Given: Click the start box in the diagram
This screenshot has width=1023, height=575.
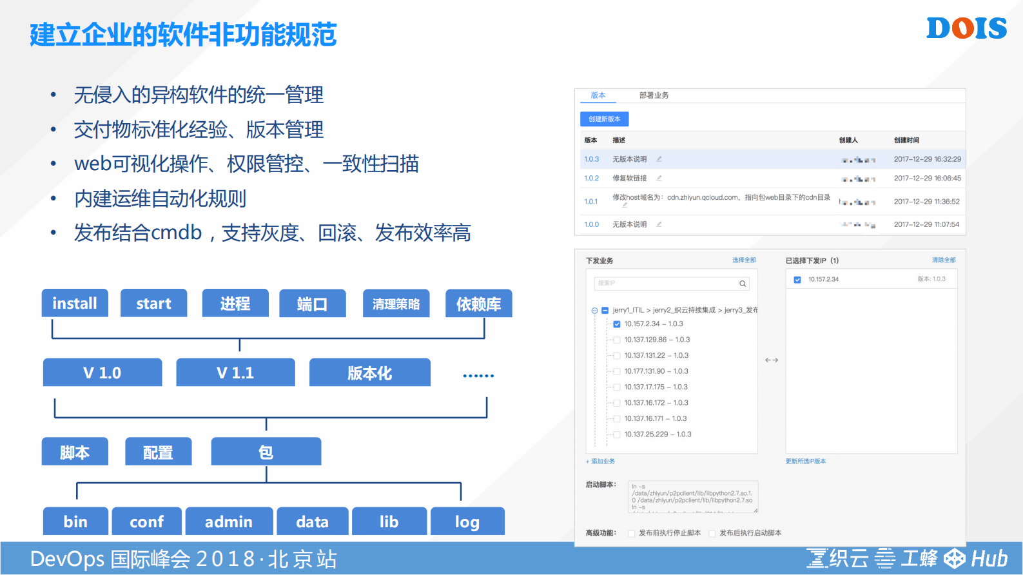Looking at the screenshot, I should (x=153, y=303).
